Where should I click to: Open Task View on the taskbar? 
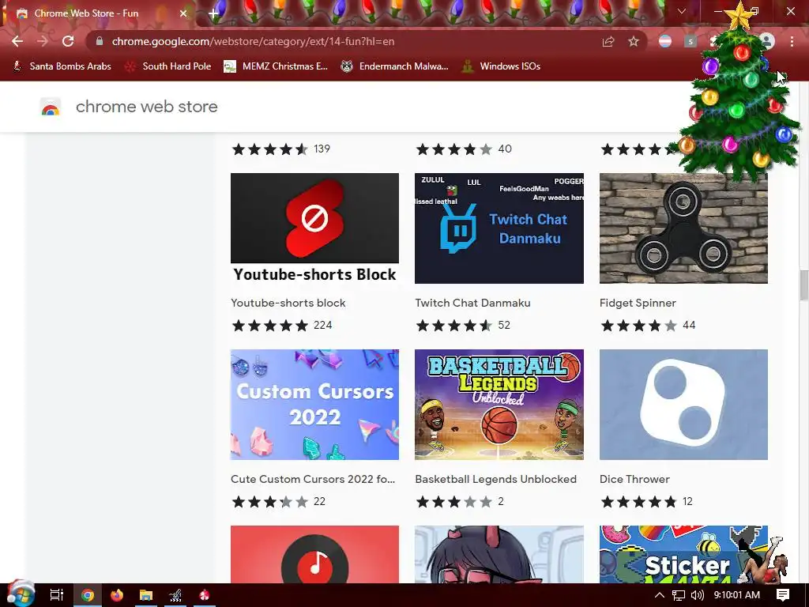tap(57, 595)
